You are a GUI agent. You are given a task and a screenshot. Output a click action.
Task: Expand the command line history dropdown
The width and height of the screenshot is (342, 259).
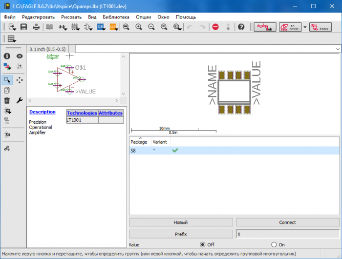point(338,49)
